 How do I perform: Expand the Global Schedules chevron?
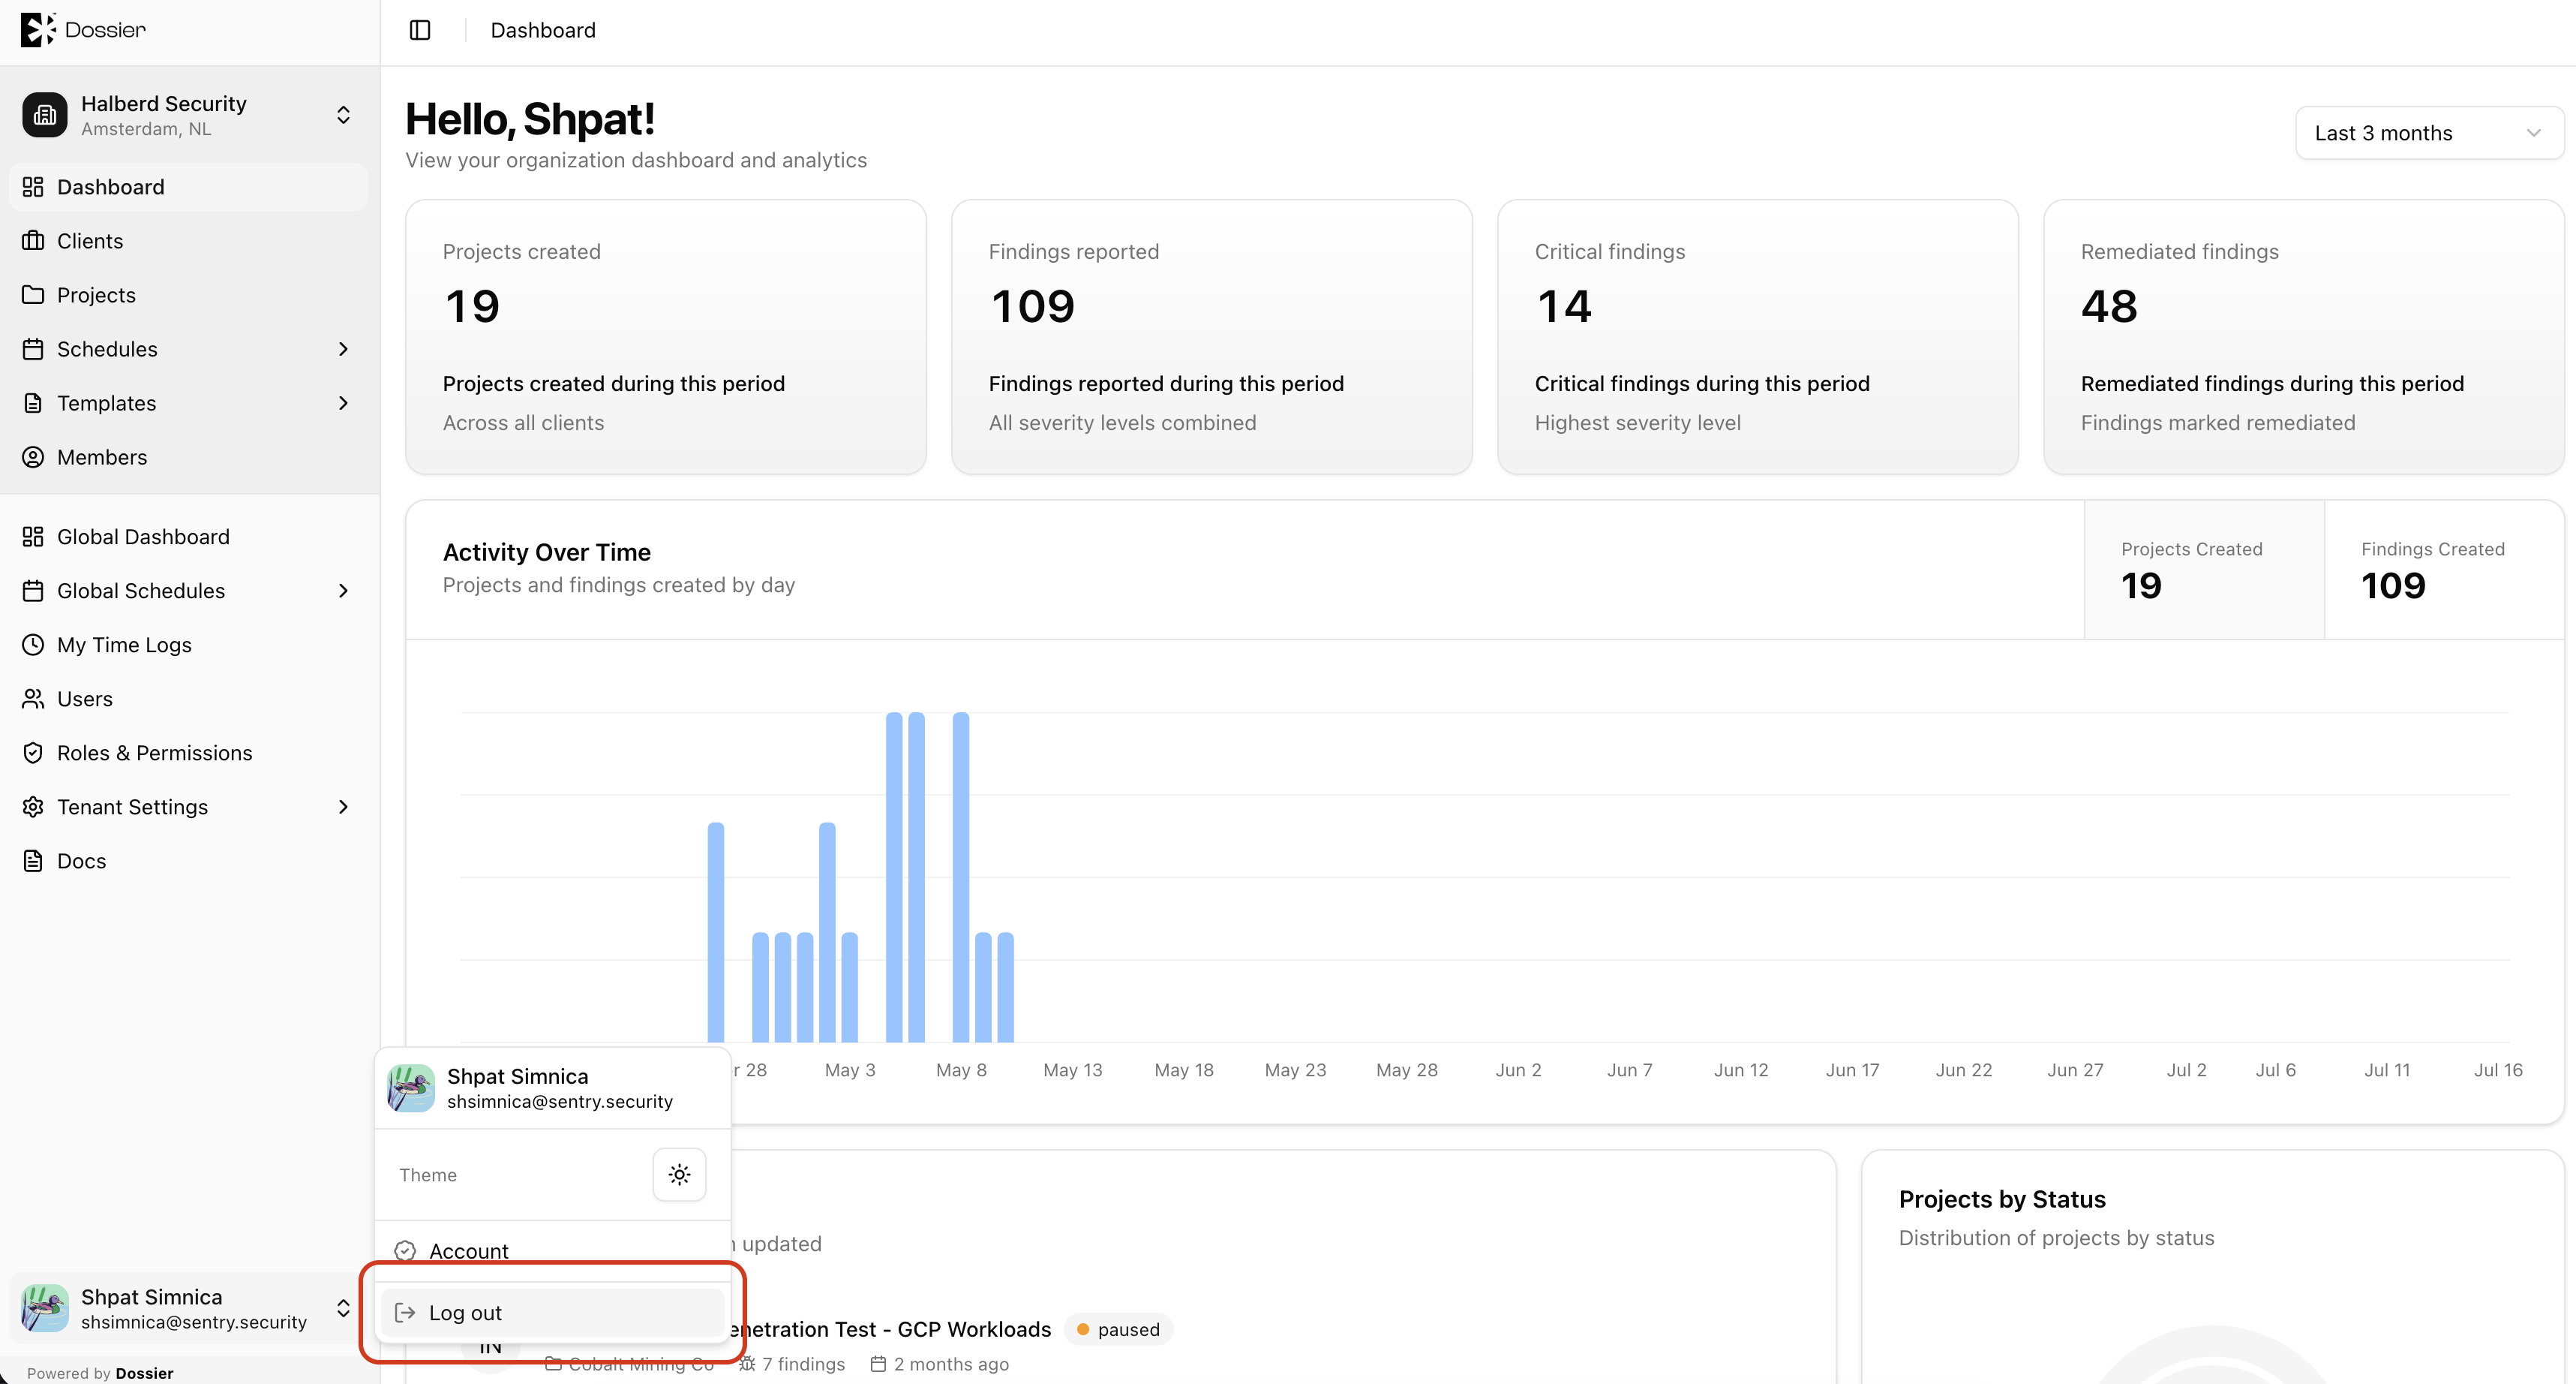click(x=343, y=591)
